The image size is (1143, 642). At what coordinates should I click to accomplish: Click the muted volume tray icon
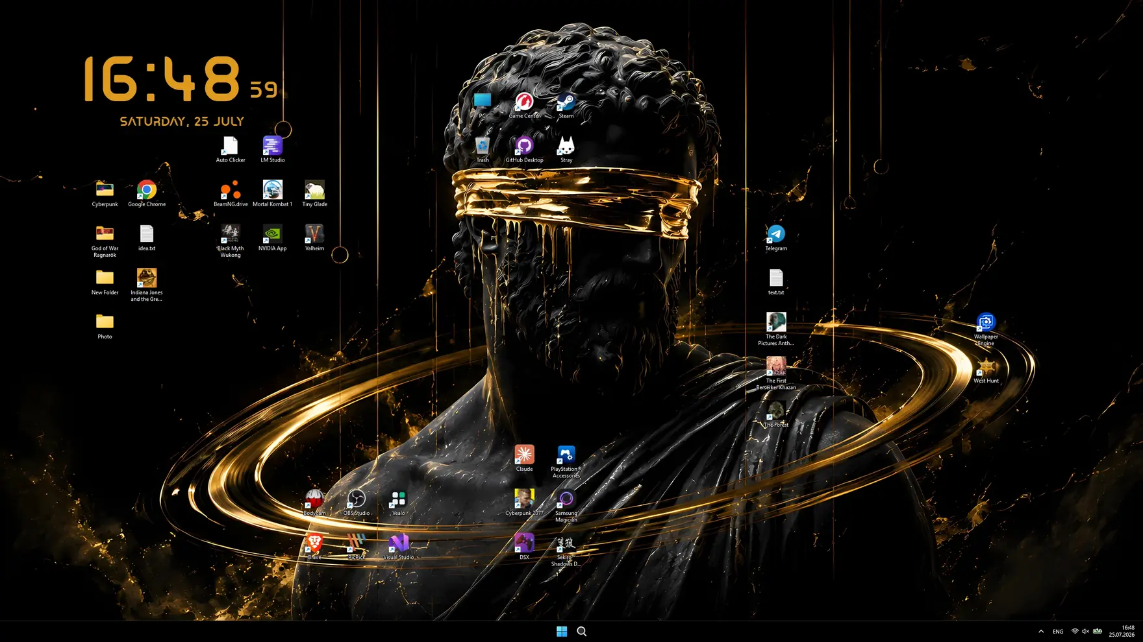1086,632
